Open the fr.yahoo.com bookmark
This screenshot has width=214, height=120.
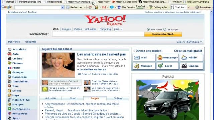(x=124, y=2)
